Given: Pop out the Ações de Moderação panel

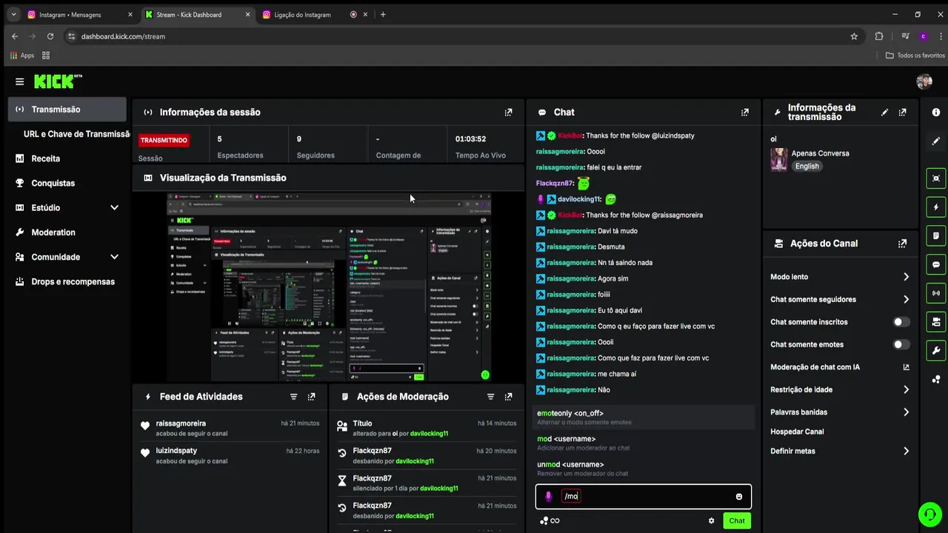Looking at the screenshot, I should [x=508, y=397].
